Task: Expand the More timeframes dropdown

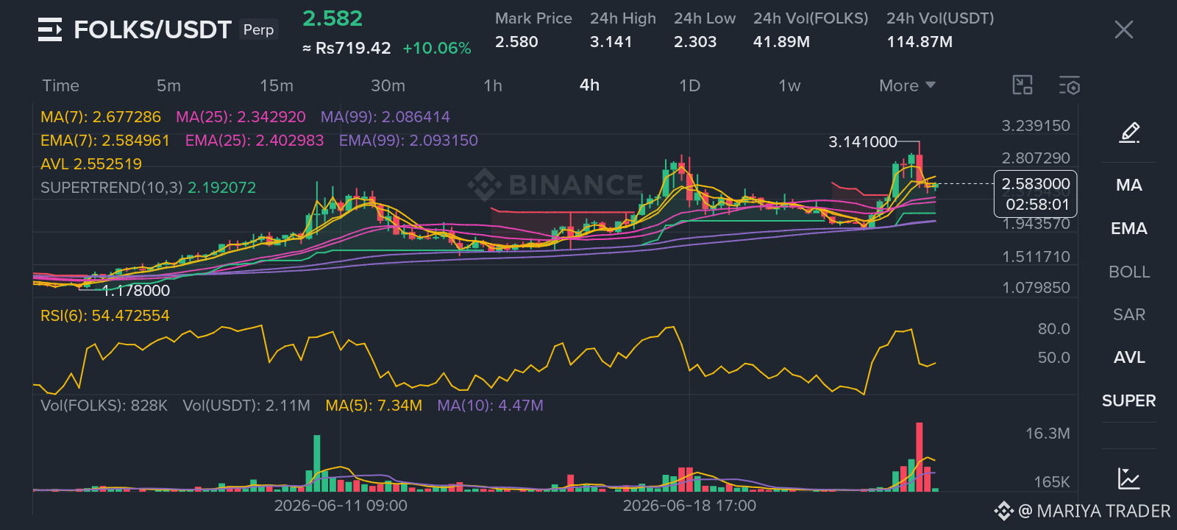Action: tap(907, 85)
